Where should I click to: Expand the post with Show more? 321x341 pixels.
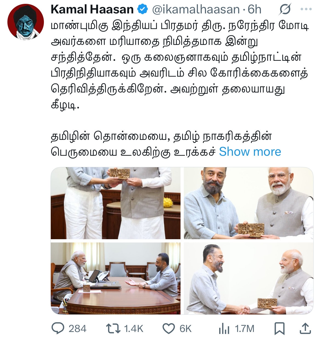click(250, 152)
